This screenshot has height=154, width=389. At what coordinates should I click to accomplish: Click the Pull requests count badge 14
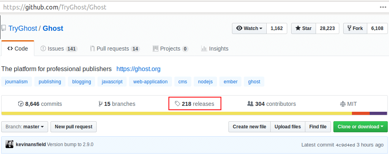[x=135, y=49]
